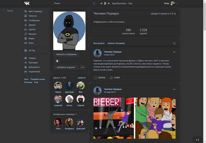
Task: Open the 2228 друзей counter
Action: point(143,32)
